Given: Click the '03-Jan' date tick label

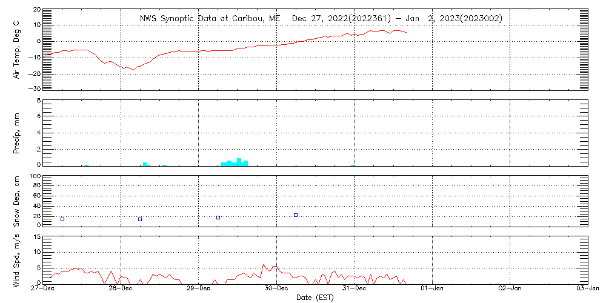Looking at the screenshot, I should pyautogui.click(x=588, y=288).
